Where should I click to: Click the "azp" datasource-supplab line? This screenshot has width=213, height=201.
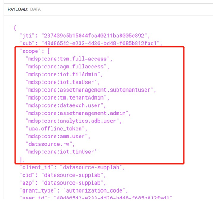pos(63,183)
